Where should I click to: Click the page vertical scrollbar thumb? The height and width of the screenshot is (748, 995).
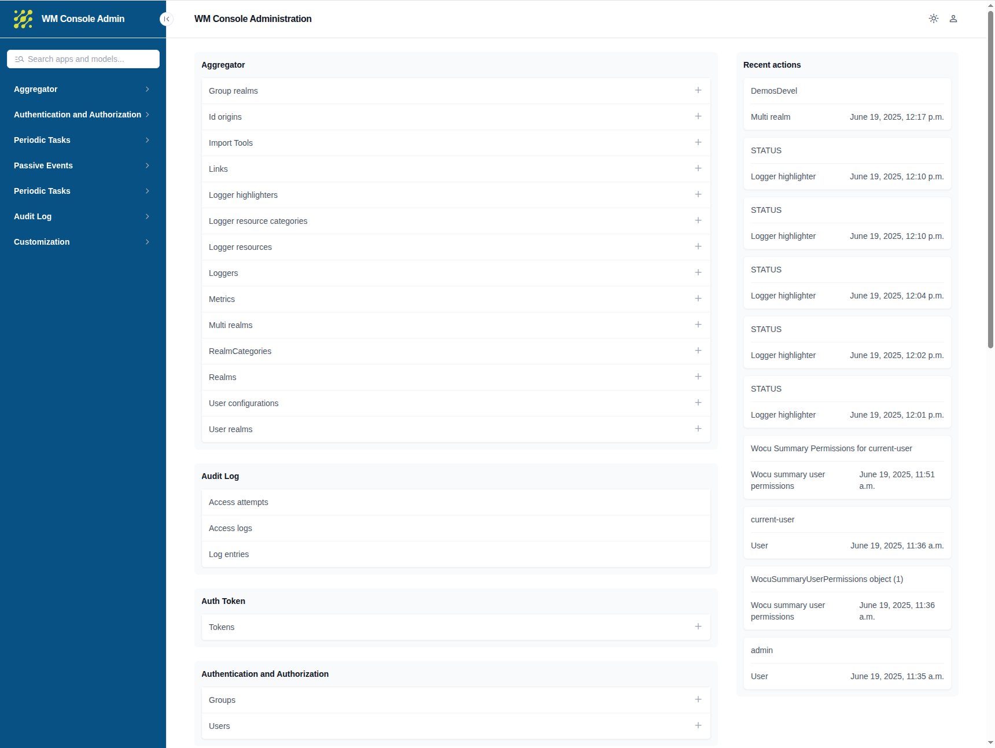[990, 179]
